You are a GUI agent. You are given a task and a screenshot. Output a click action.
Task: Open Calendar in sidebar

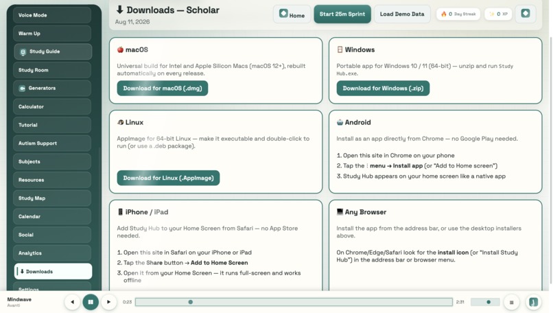pyautogui.click(x=52, y=217)
